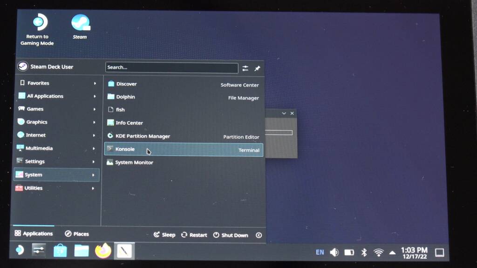Select the Utilities category
The image size is (477, 268).
coord(56,188)
